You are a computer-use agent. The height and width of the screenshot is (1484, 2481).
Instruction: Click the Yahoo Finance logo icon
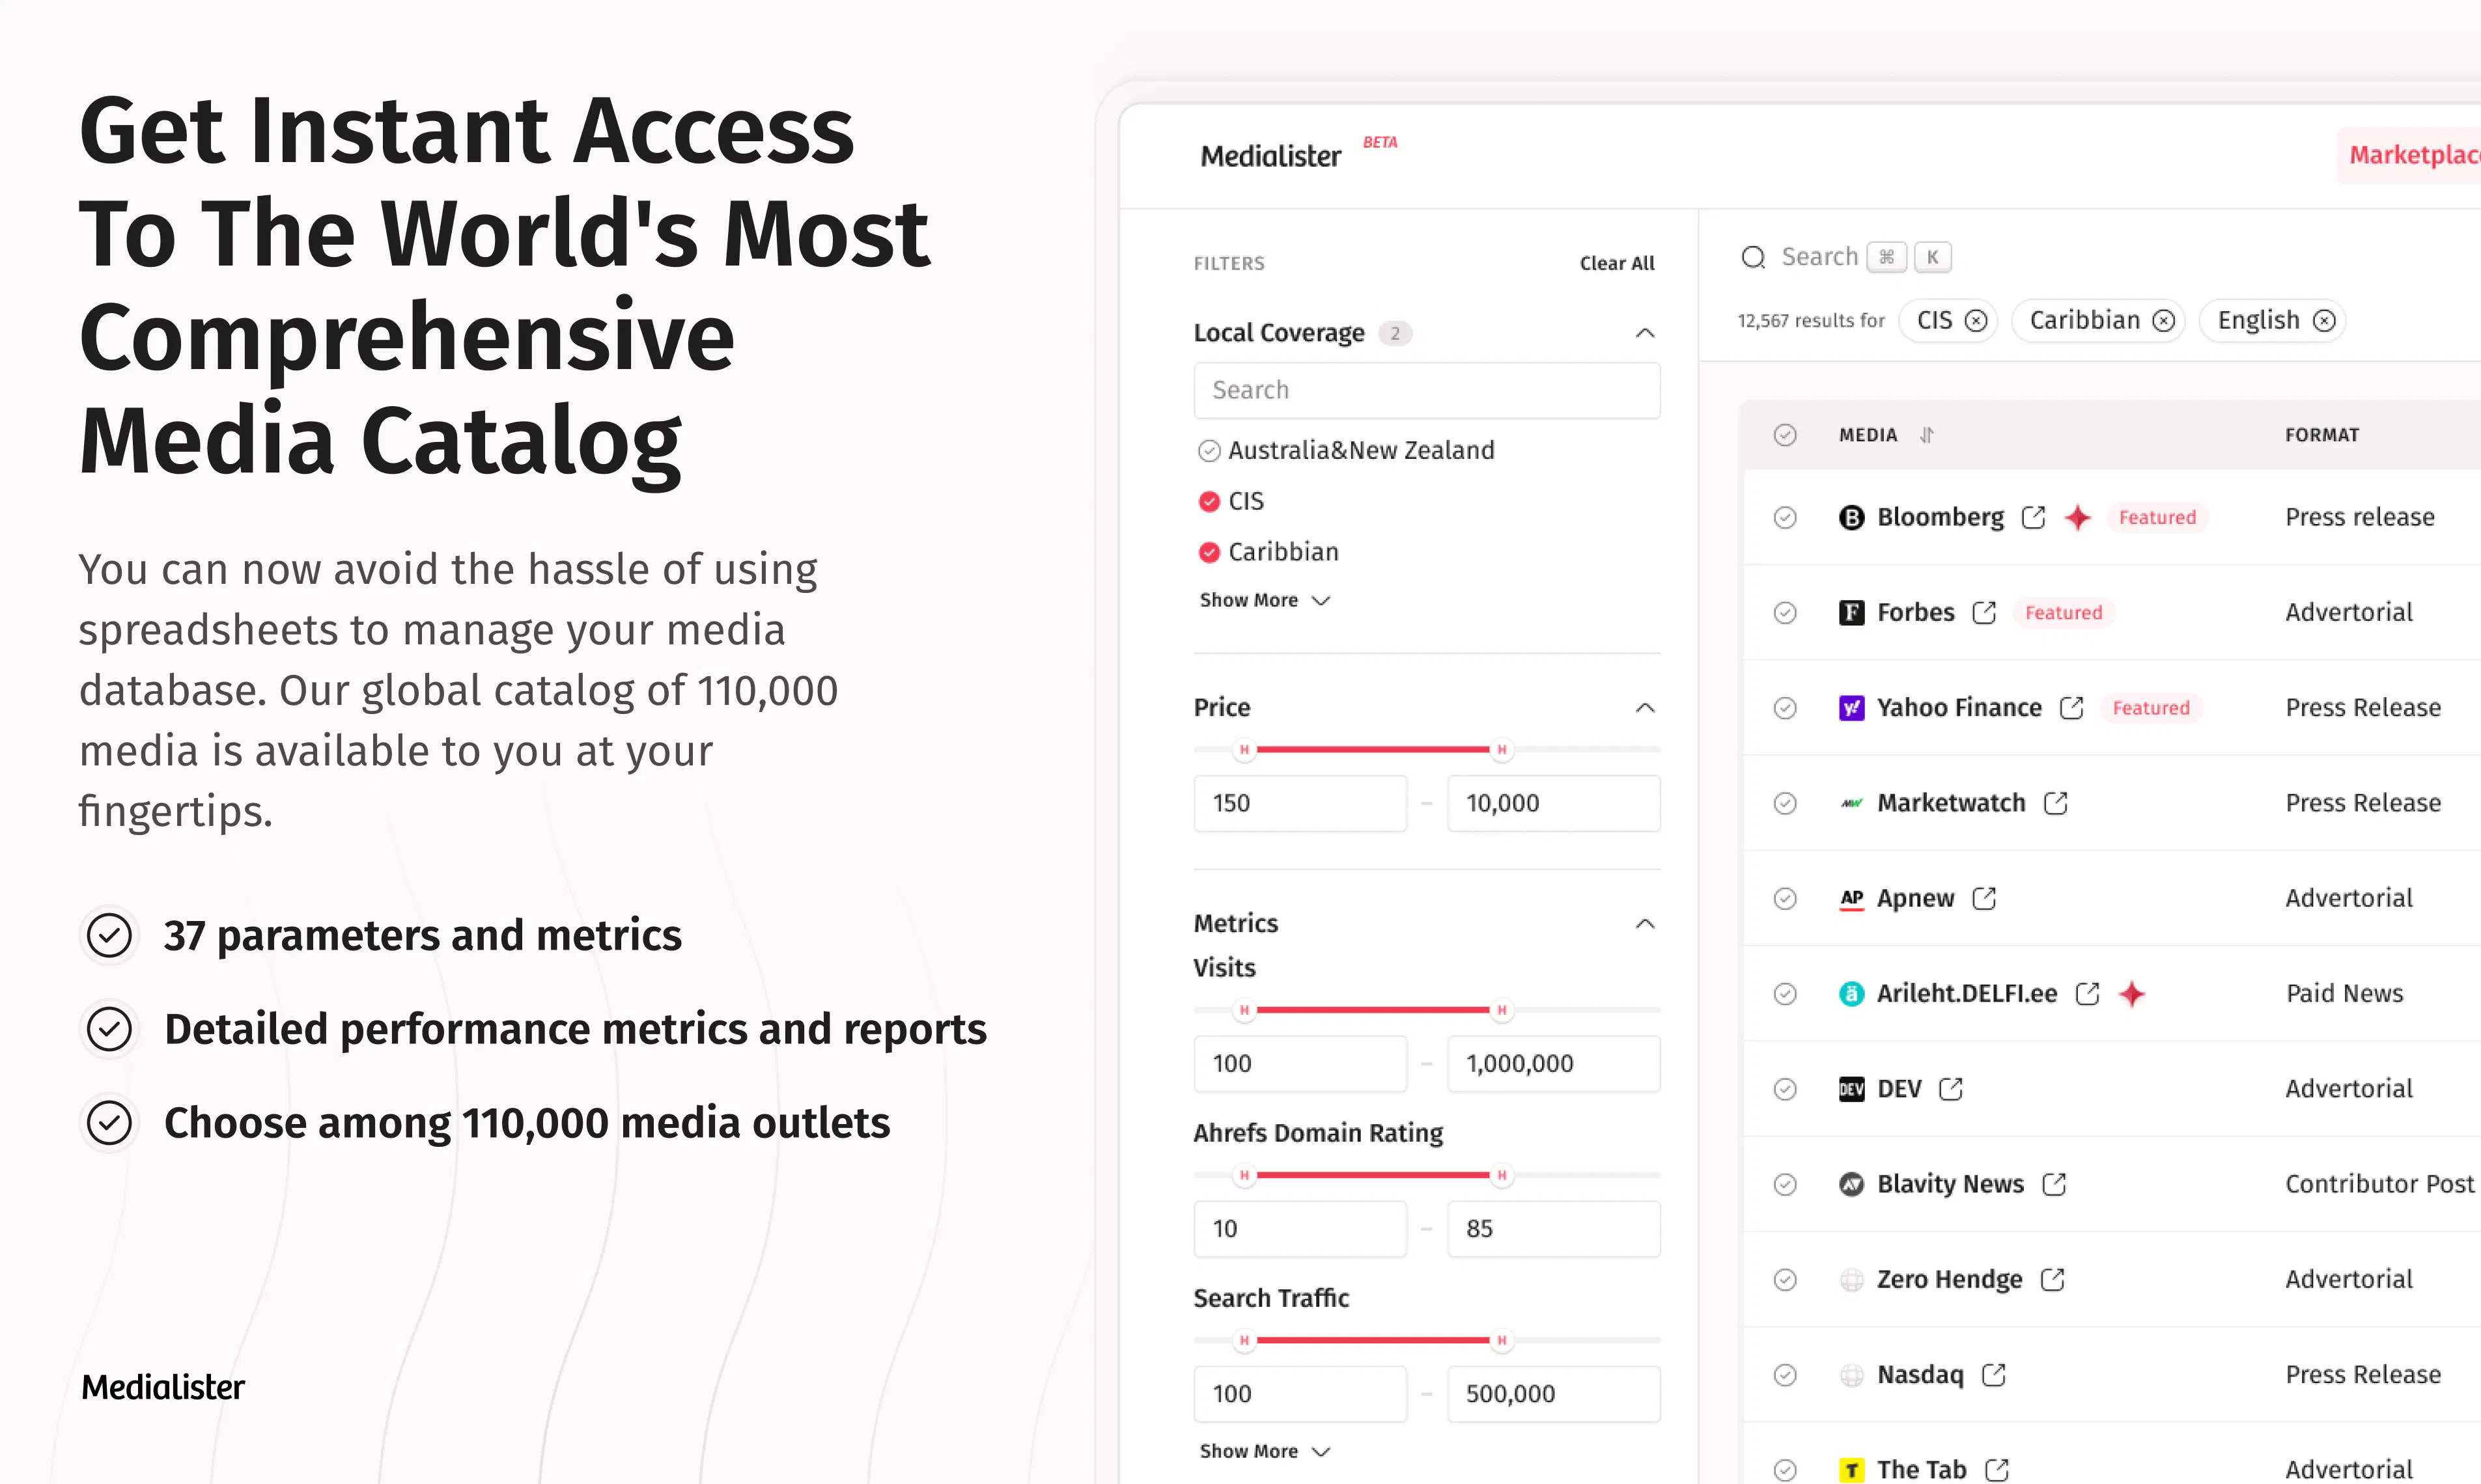(x=1852, y=708)
